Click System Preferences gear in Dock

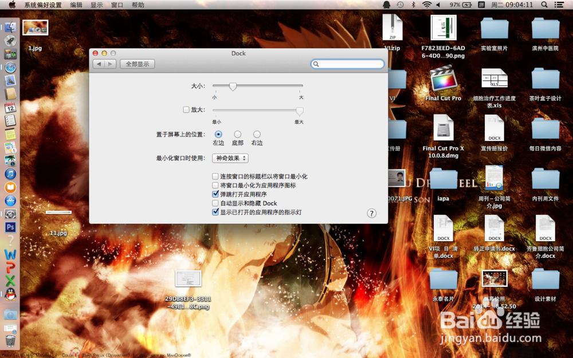[10, 214]
